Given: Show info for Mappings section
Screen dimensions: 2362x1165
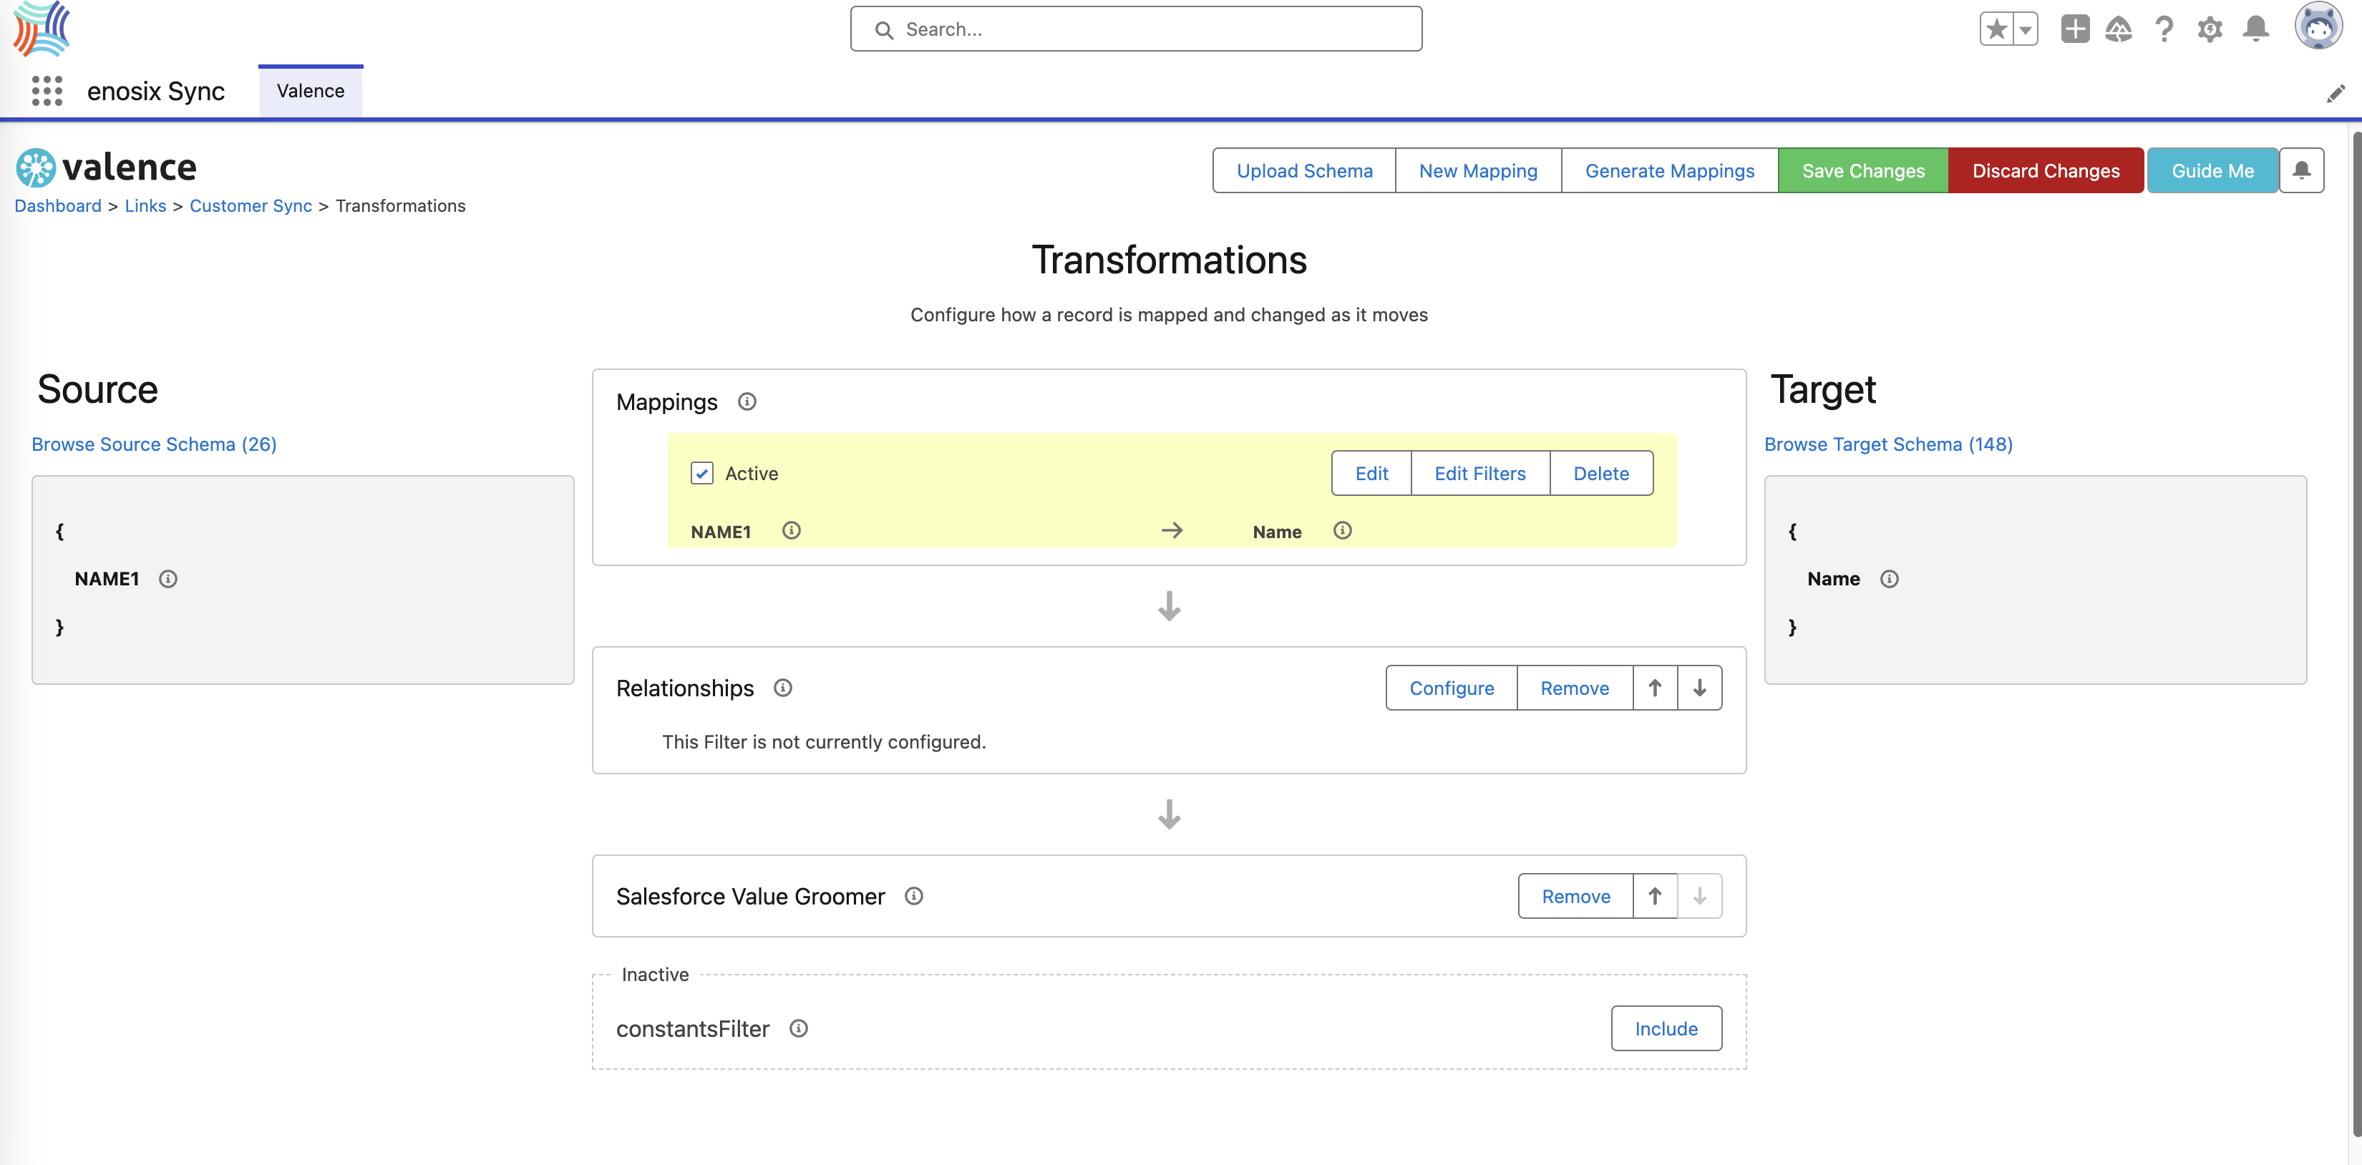Looking at the screenshot, I should [747, 401].
